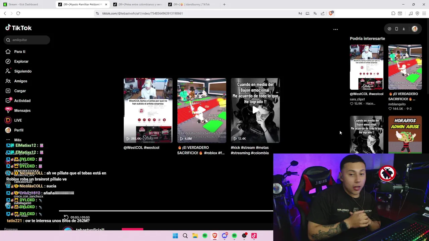429x241 pixels.
Task: Open the profile avatar menu
Action: pos(415,29)
